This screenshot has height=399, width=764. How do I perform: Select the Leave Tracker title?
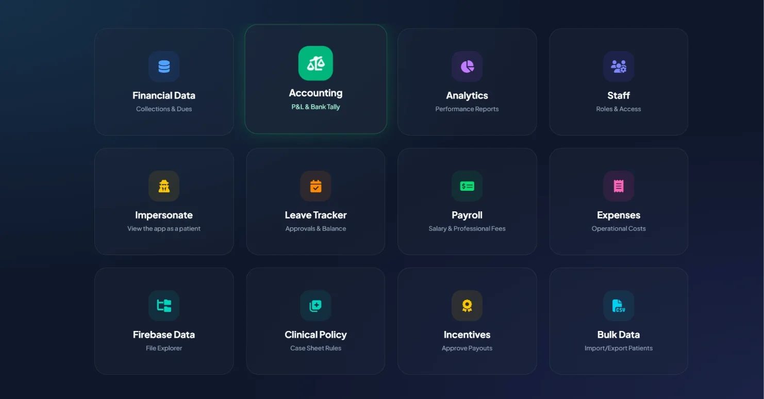[x=315, y=215]
